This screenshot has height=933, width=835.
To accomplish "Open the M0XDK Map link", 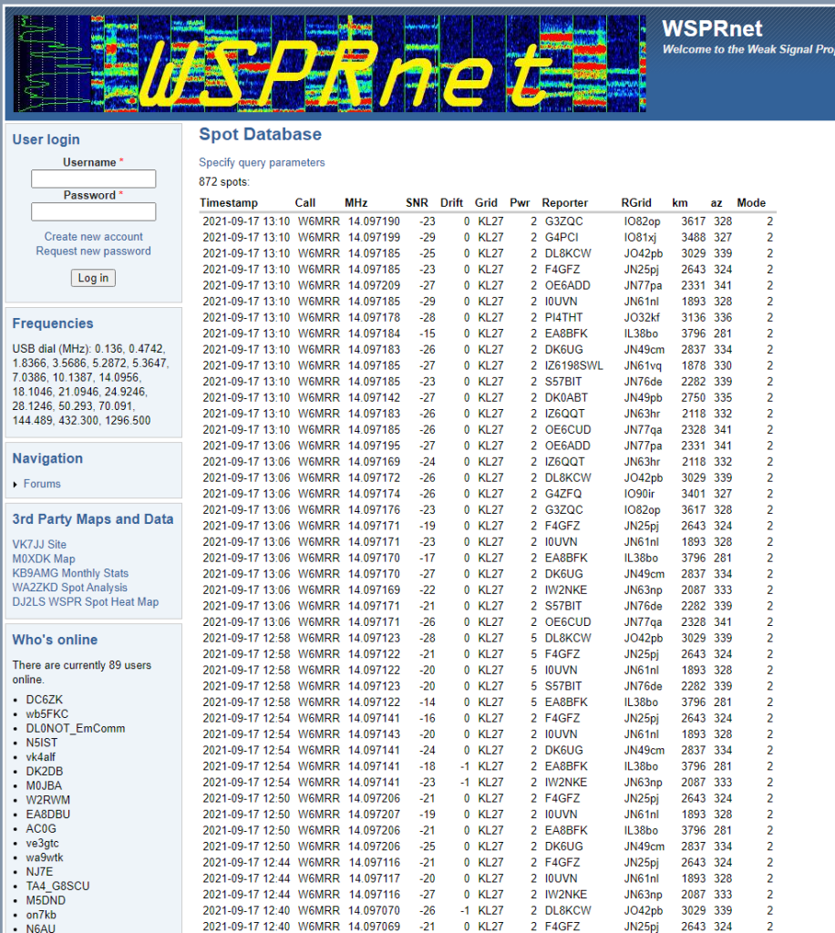I will 44,559.
